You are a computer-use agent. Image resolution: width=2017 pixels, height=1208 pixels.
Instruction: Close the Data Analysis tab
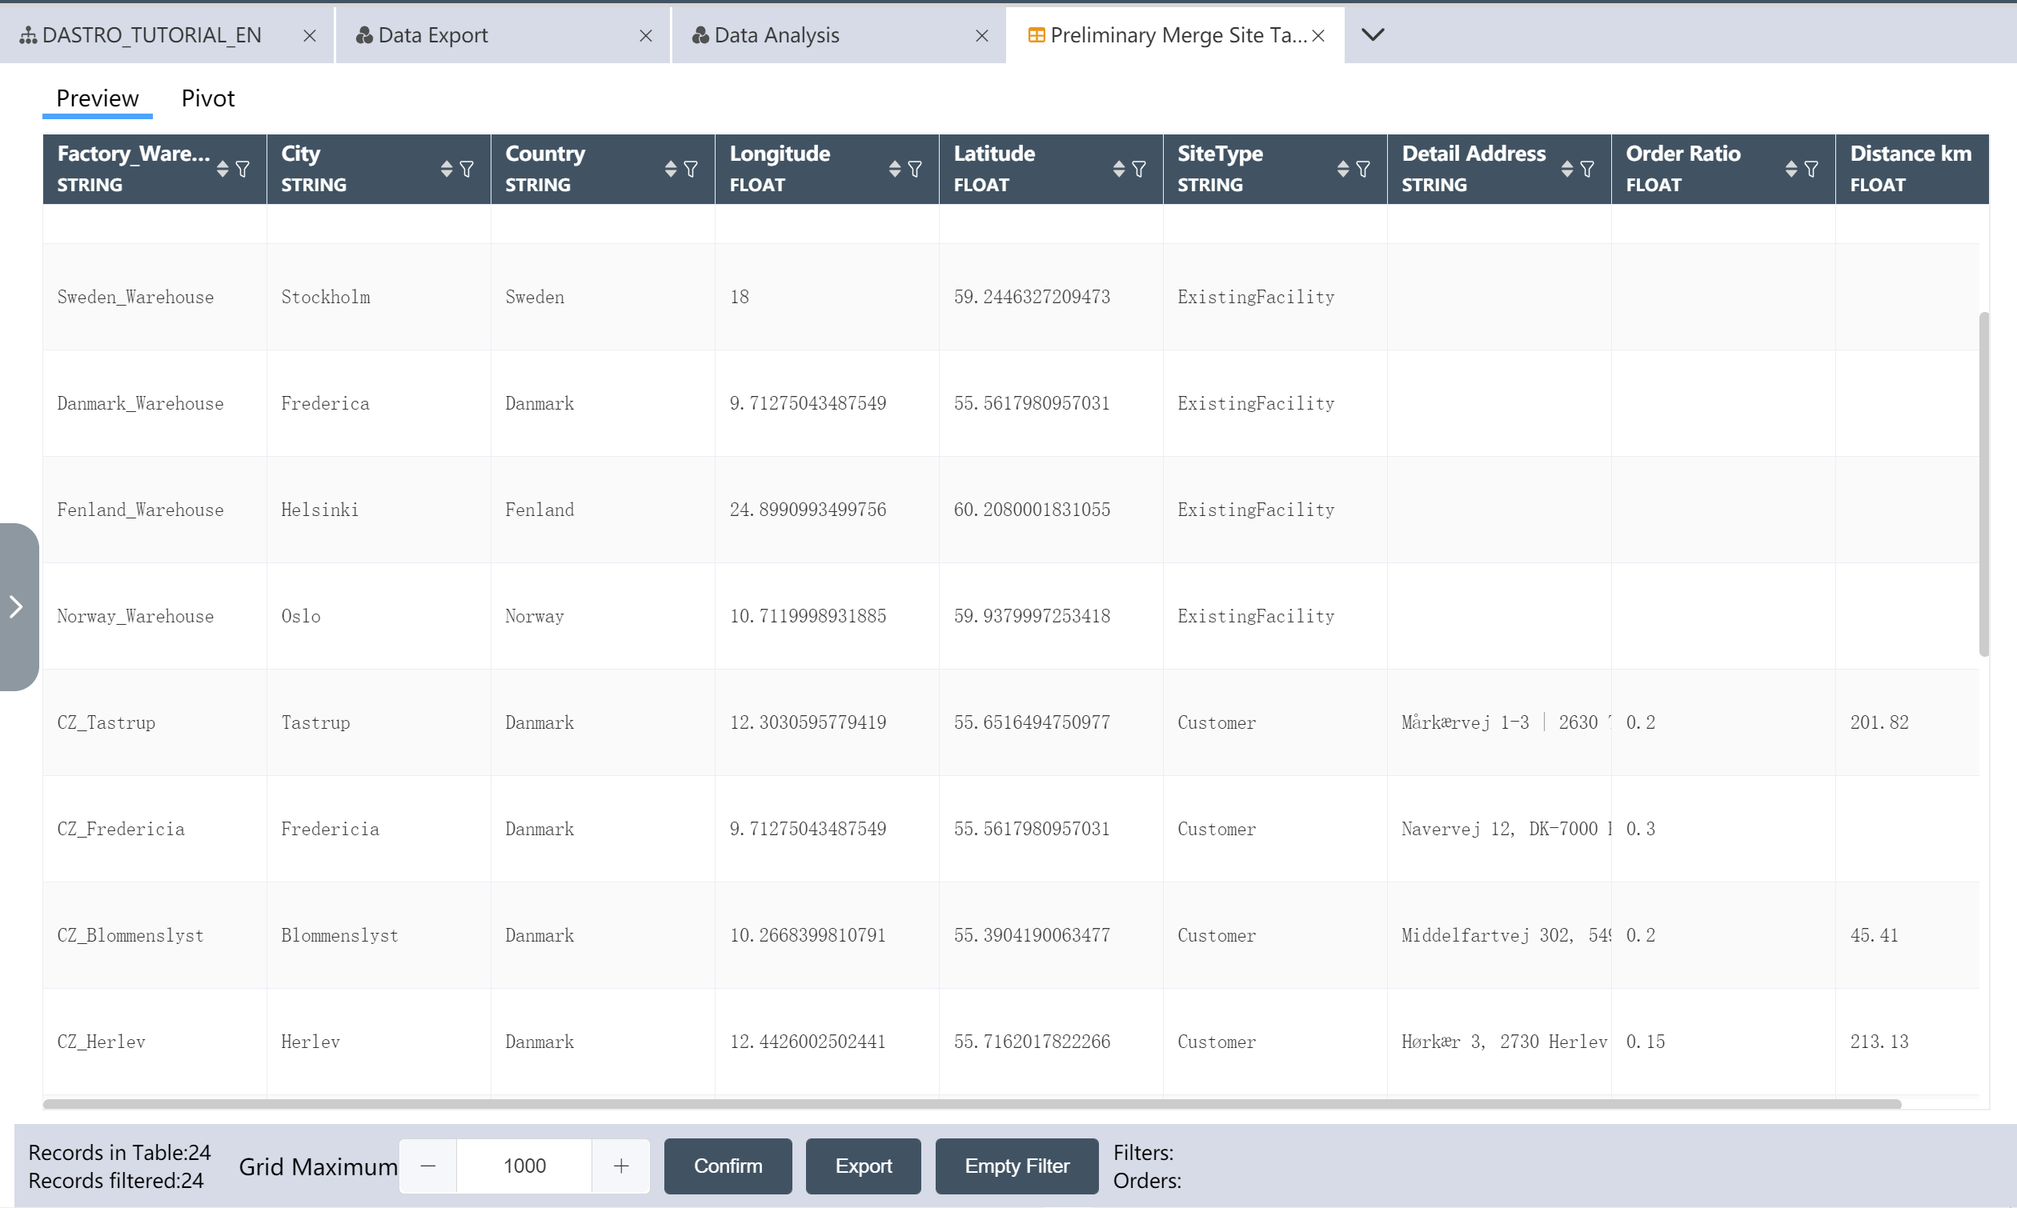[982, 36]
